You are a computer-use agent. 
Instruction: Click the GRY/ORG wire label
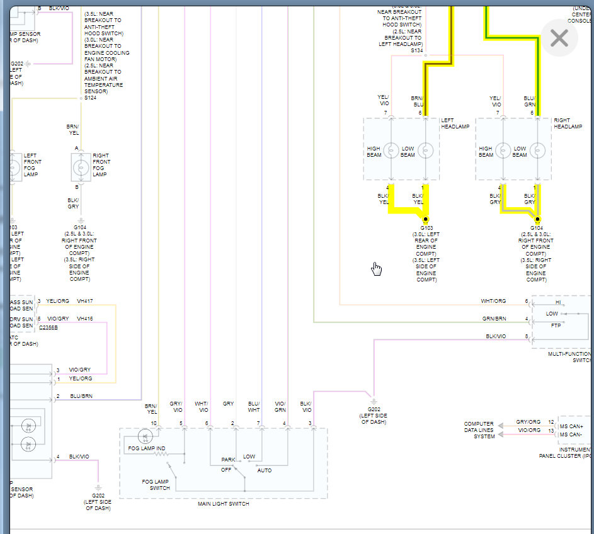tap(528, 422)
